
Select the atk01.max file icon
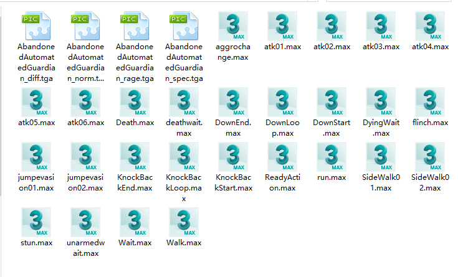tap(282, 26)
